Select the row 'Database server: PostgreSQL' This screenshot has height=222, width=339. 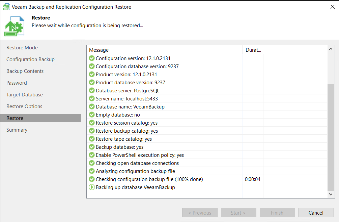207,90
